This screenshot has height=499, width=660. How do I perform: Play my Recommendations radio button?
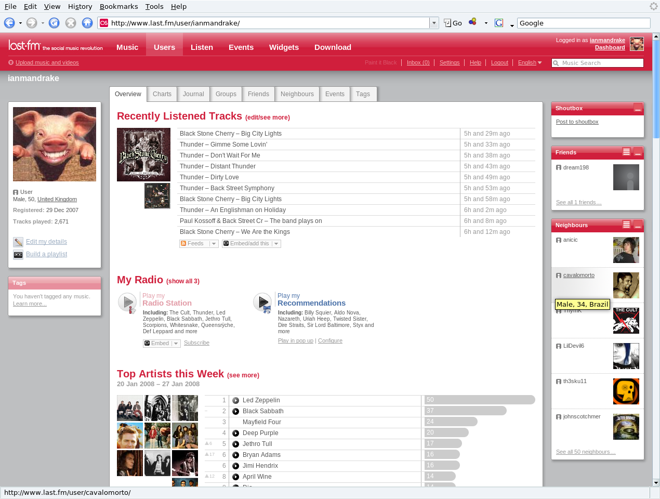tap(262, 302)
